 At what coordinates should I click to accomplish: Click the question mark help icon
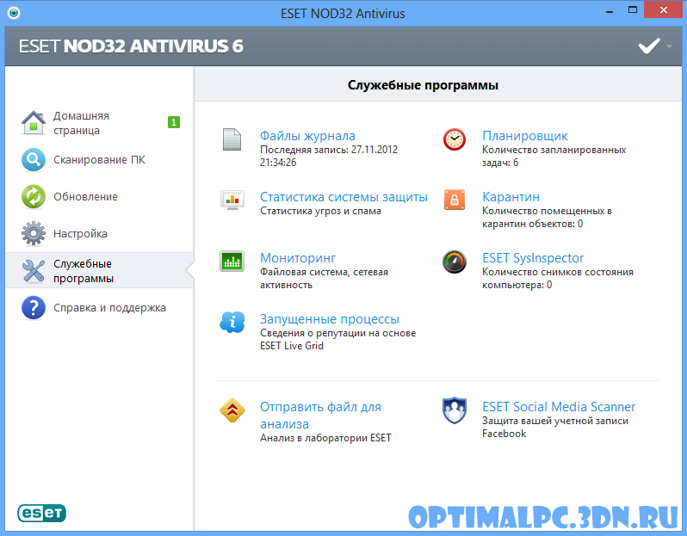coord(34,307)
